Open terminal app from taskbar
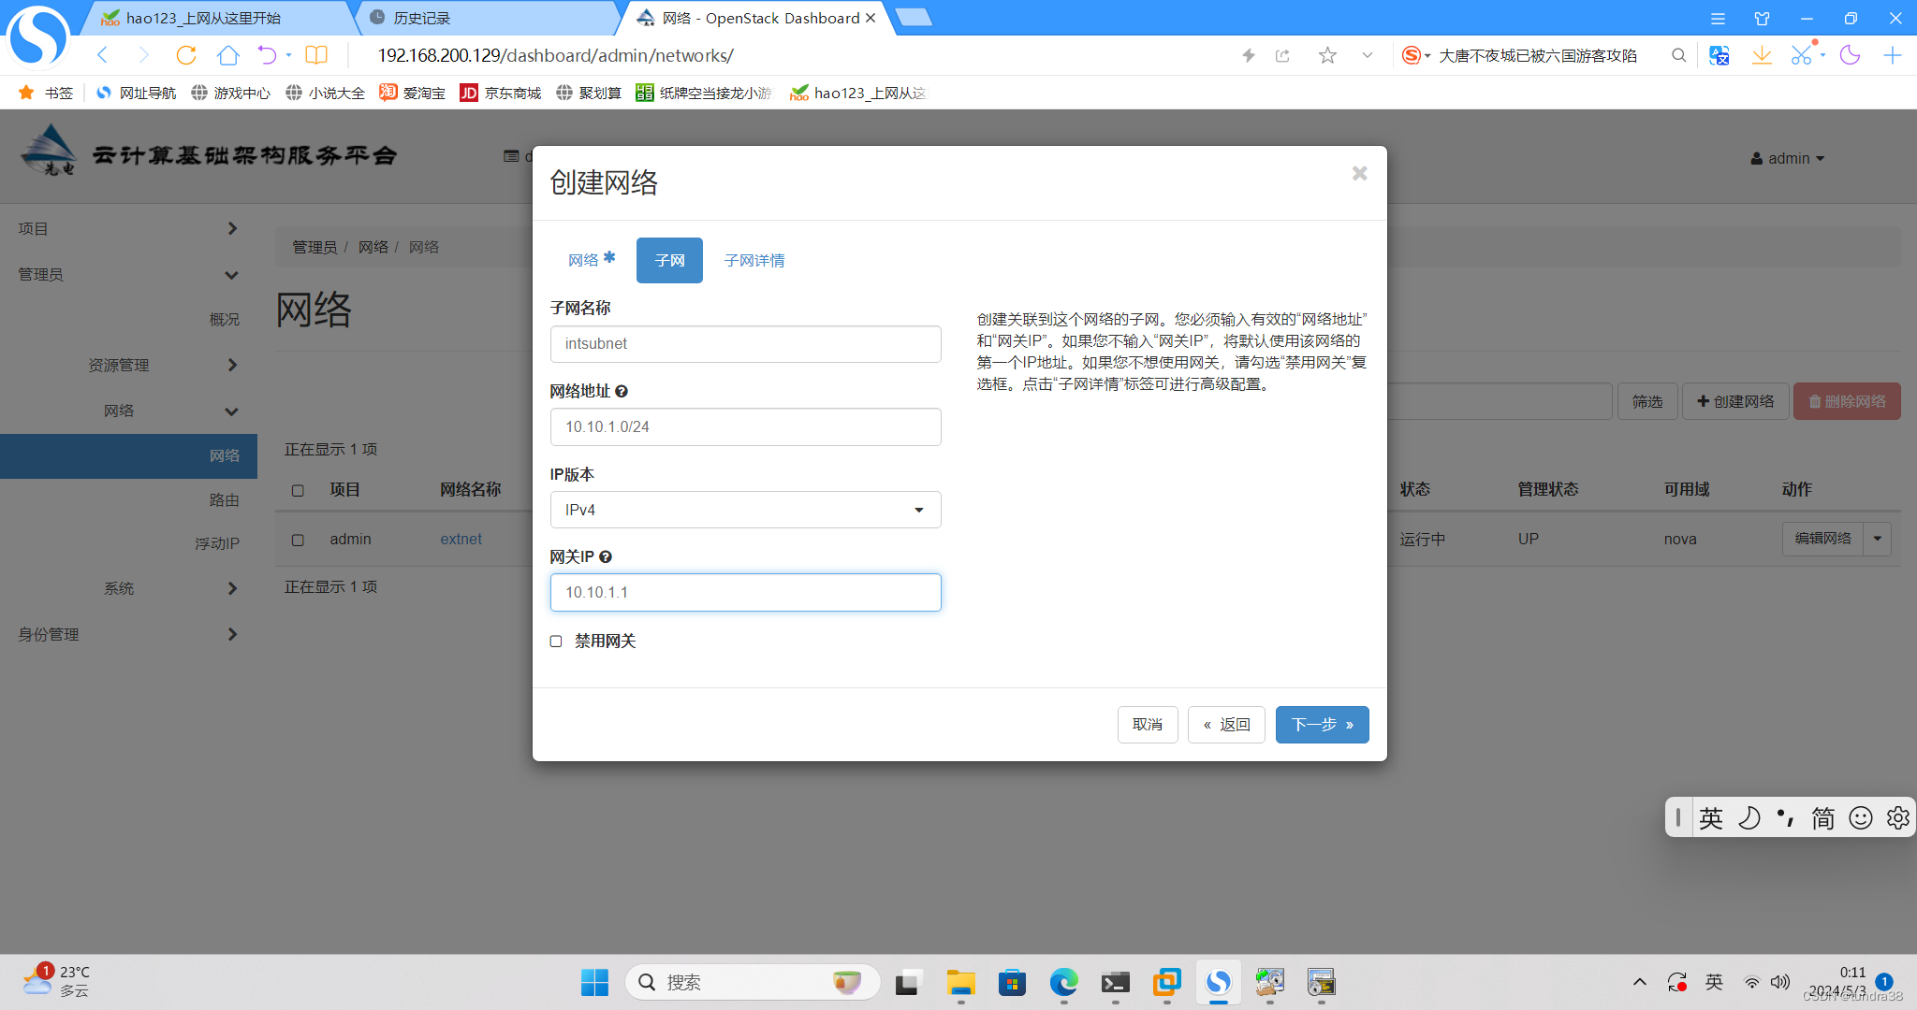This screenshot has width=1917, height=1010. [1115, 982]
